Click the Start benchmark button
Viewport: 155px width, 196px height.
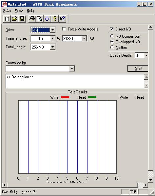pos(138,69)
